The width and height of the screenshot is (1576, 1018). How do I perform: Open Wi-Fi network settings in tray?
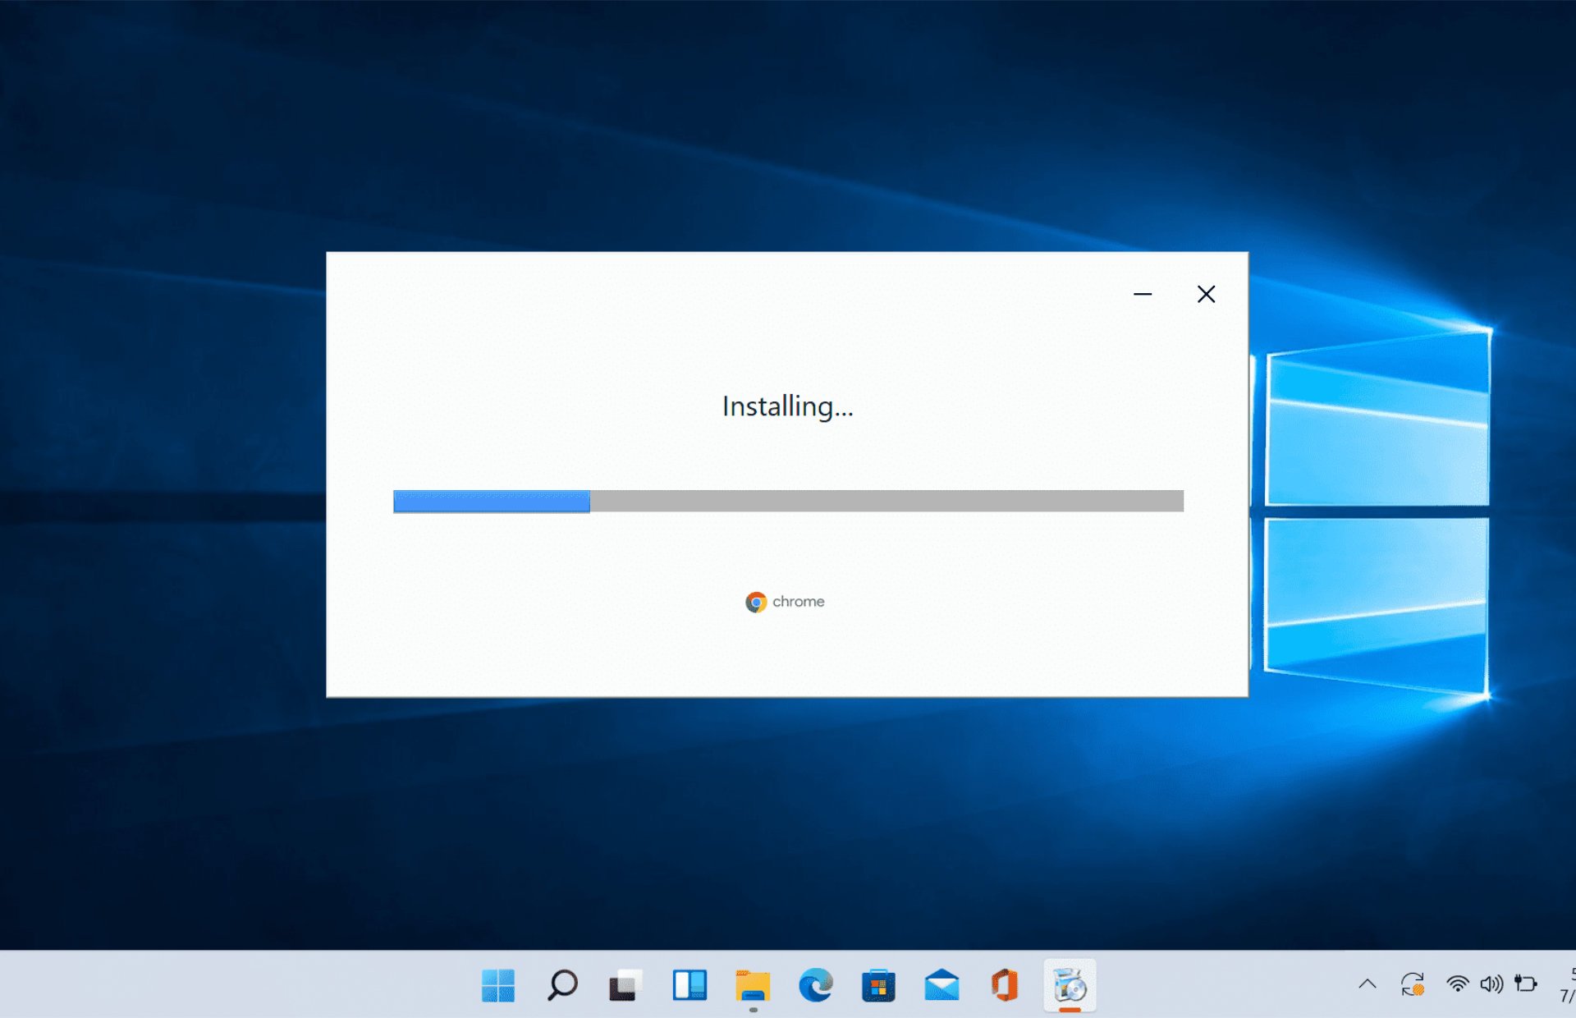pyautogui.click(x=1458, y=984)
